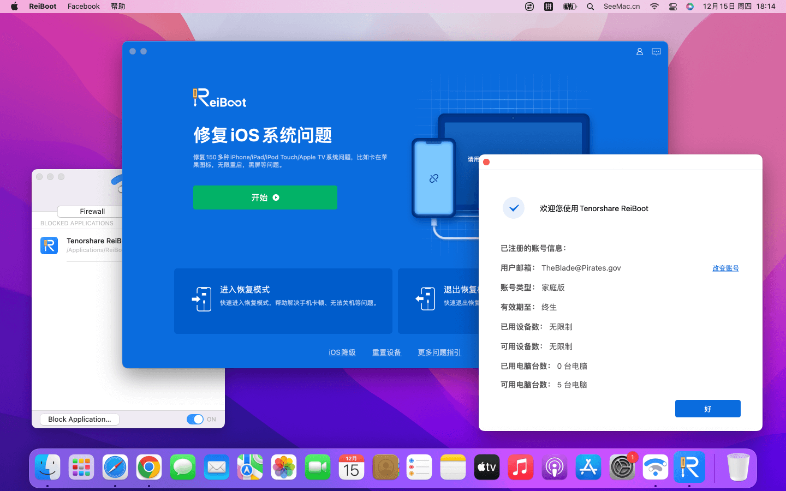The width and height of the screenshot is (786, 491).
Task: Toggle the firewall ON switch
Action: tap(195, 420)
